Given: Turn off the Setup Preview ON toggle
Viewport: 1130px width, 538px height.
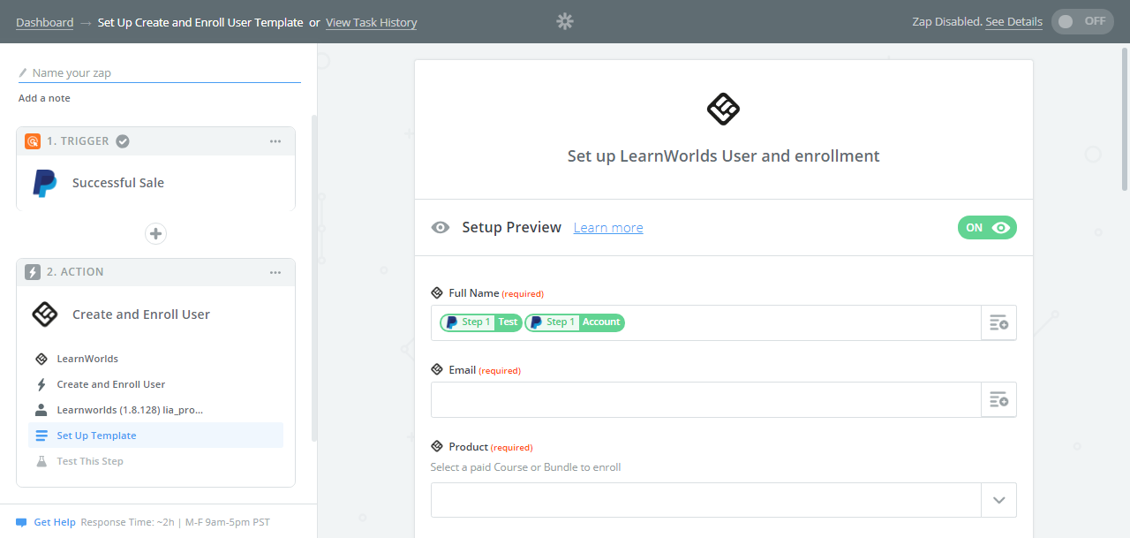Looking at the screenshot, I should point(987,227).
